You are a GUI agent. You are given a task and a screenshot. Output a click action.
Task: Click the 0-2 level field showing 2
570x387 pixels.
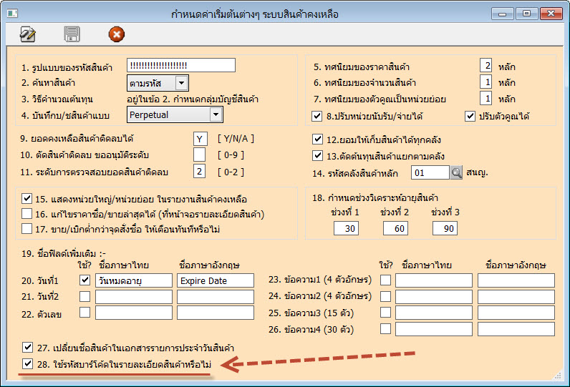tap(199, 172)
